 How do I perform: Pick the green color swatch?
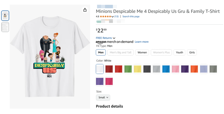coord(128,69)
